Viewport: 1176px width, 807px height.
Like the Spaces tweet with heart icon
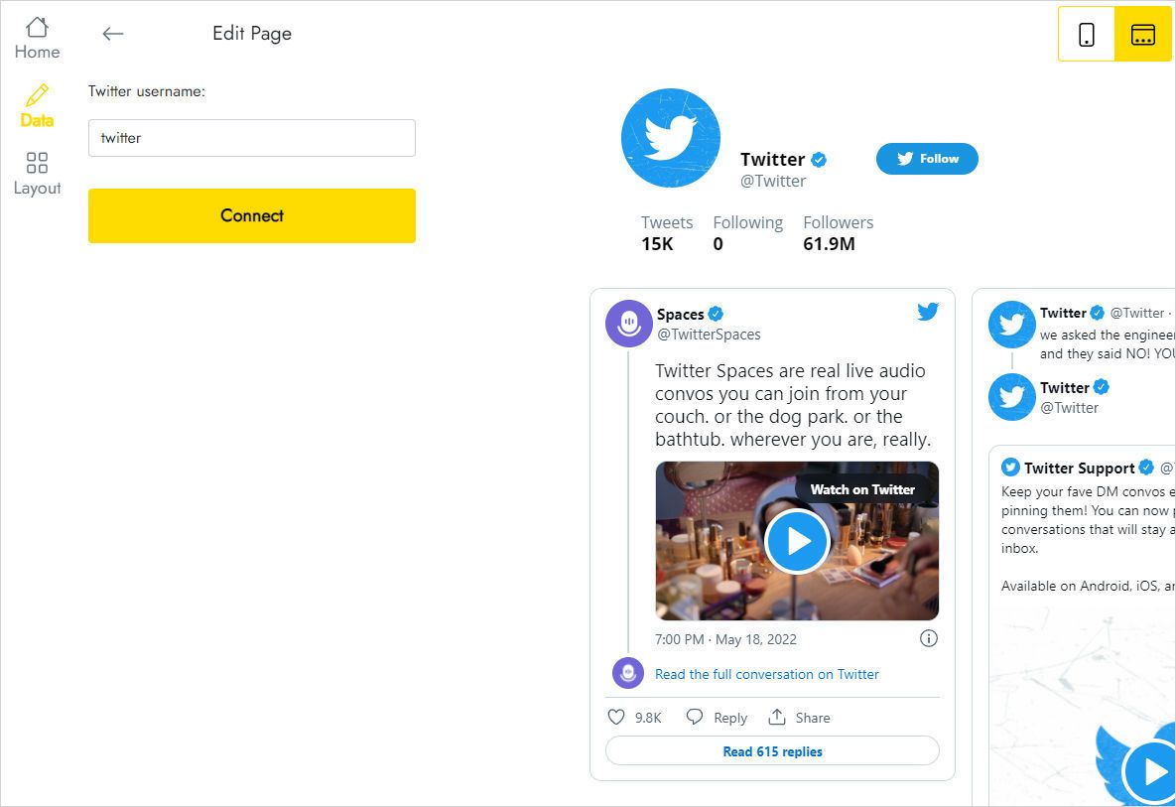coord(615,717)
